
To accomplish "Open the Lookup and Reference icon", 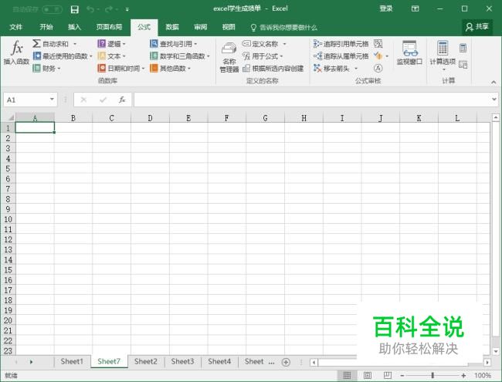I will 154,43.
